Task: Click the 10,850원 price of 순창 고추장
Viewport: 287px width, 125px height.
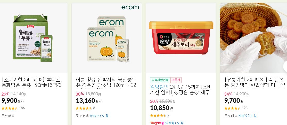Action: (x=161, y=108)
